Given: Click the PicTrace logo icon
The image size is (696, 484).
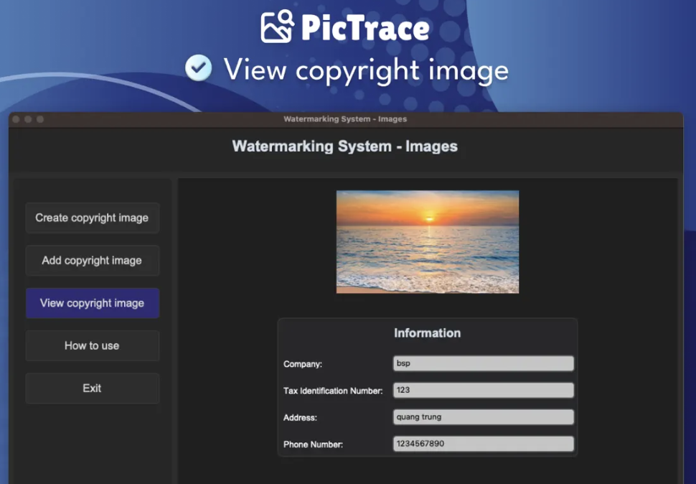Looking at the screenshot, I should click(x=277, y=27).
